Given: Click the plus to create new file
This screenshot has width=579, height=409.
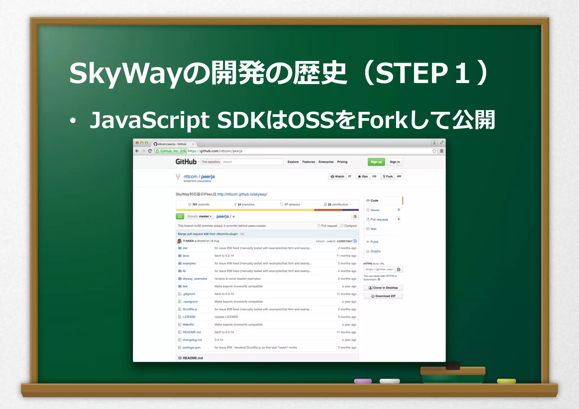Looking at the screenshot, I should (x=234, y=217).
